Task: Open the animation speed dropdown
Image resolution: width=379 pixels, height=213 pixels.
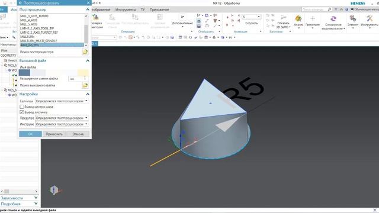Action: [259, 17]
